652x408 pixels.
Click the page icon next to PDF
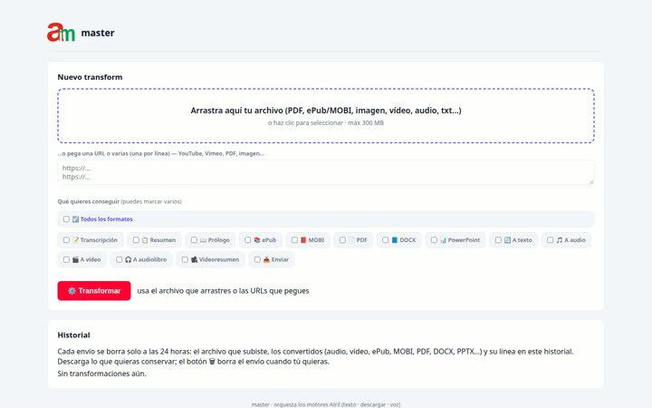pos(351,240)
